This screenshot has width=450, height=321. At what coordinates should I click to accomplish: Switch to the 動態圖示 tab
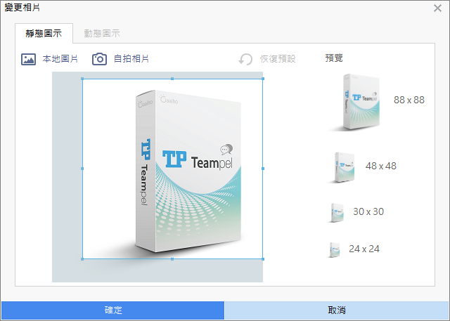point(102,34)
